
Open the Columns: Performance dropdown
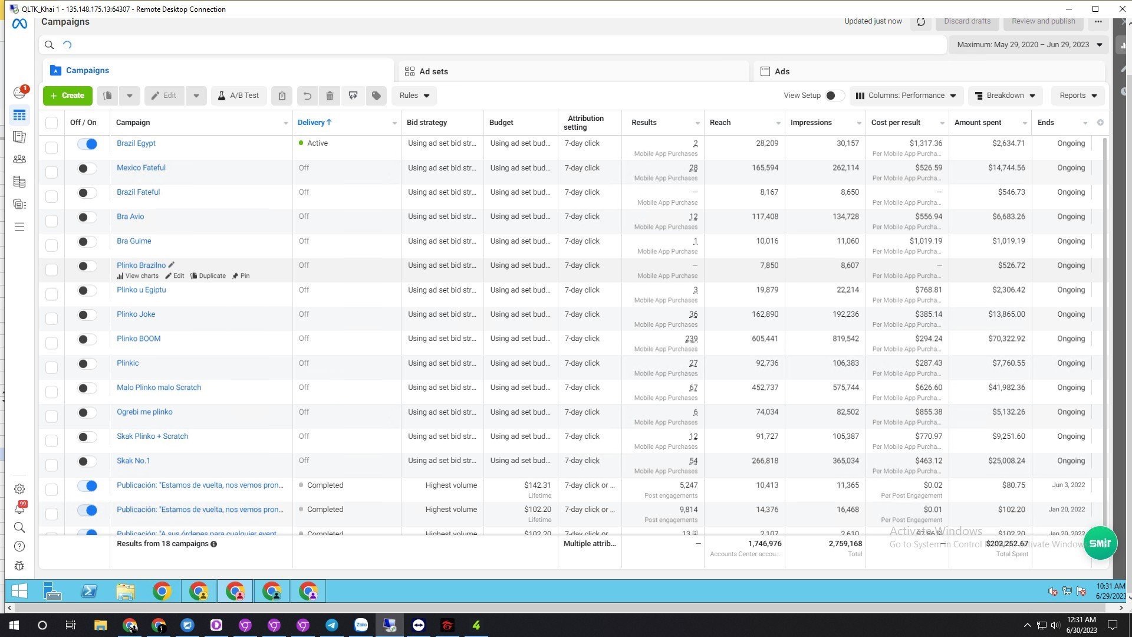[906, 96]
